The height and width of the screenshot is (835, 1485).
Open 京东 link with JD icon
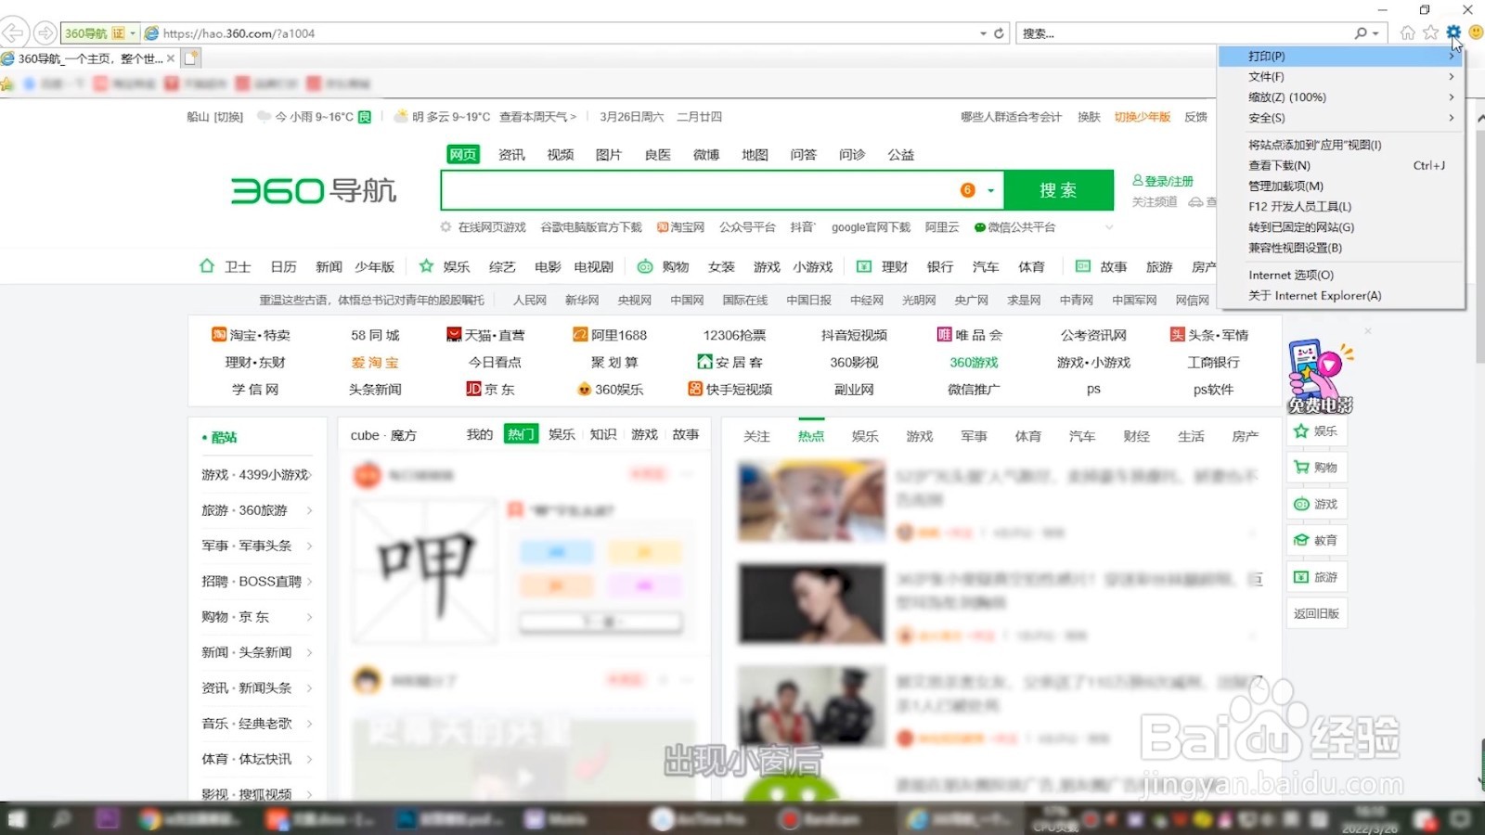(490, 390)
